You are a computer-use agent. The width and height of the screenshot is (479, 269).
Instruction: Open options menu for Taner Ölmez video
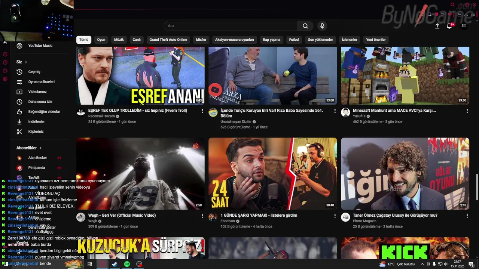[467, 216]
